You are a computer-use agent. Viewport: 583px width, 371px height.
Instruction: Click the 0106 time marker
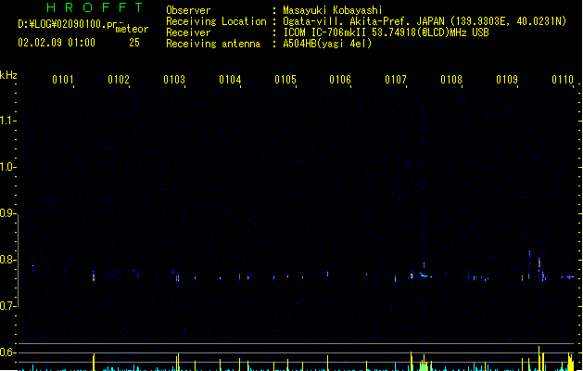click(x=340, y=79)
